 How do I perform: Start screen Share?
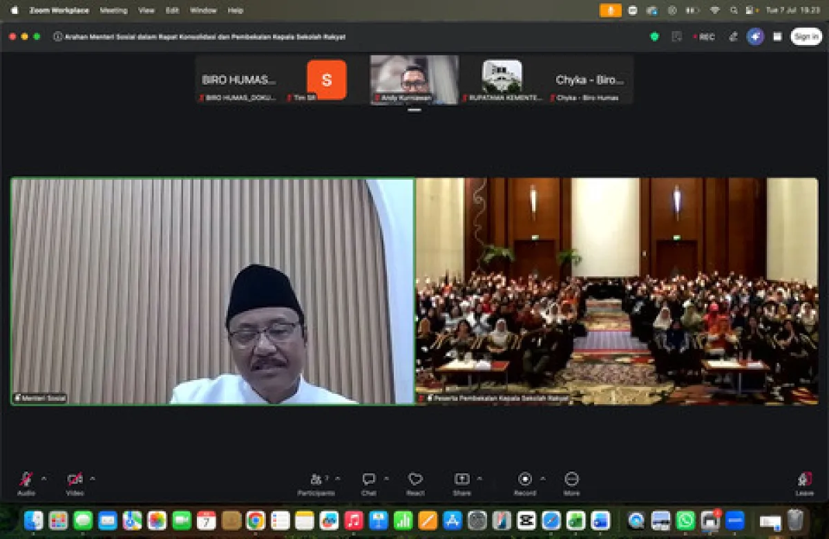click(461, 483)
